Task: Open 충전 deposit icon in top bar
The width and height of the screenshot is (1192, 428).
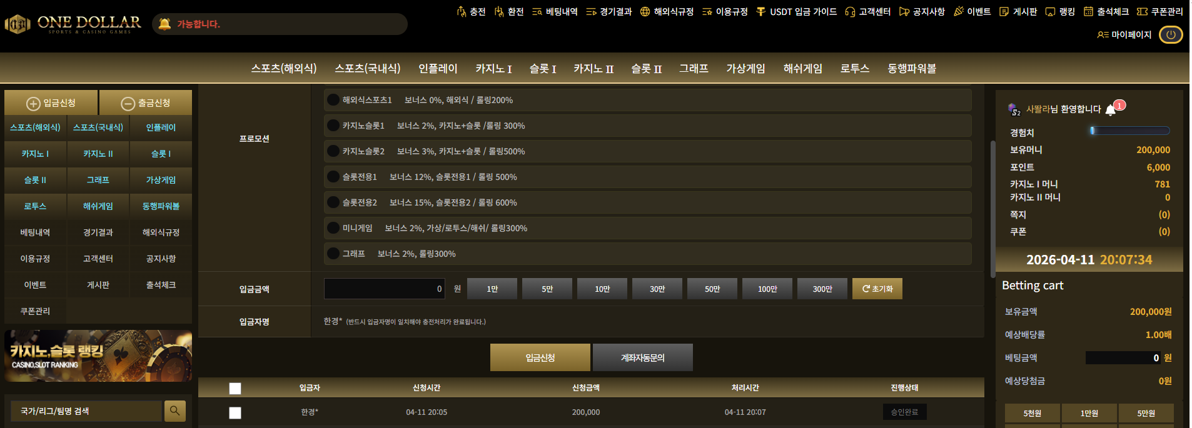Action: (462, 11)
